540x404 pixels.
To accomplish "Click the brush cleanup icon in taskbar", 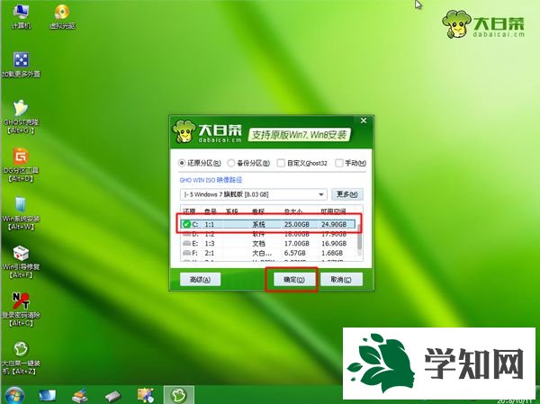I will [x=79, y=396].
